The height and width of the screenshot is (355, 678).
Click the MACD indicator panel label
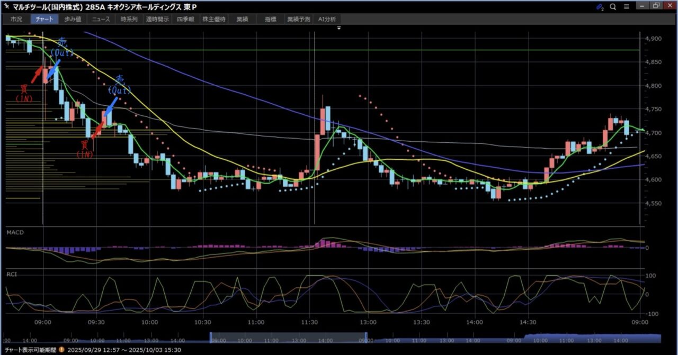(x=15, y=232)
